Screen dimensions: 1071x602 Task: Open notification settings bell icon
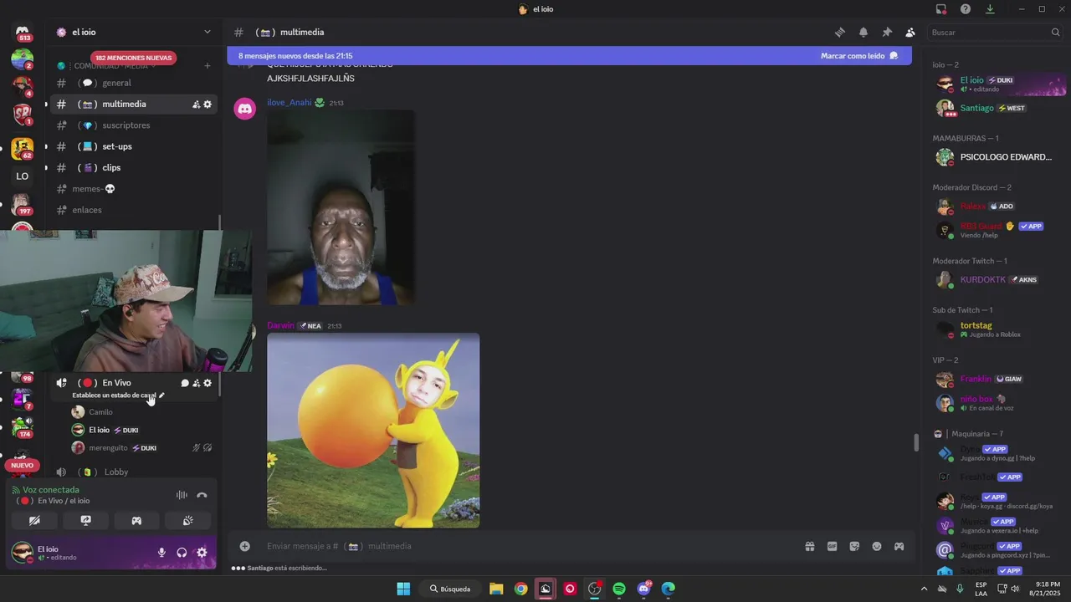pos(863,32)
